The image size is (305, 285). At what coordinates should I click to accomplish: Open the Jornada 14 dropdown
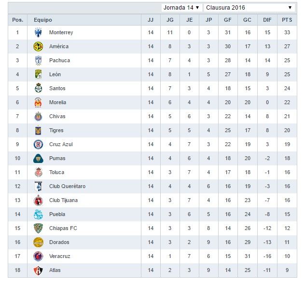[181, 8]
